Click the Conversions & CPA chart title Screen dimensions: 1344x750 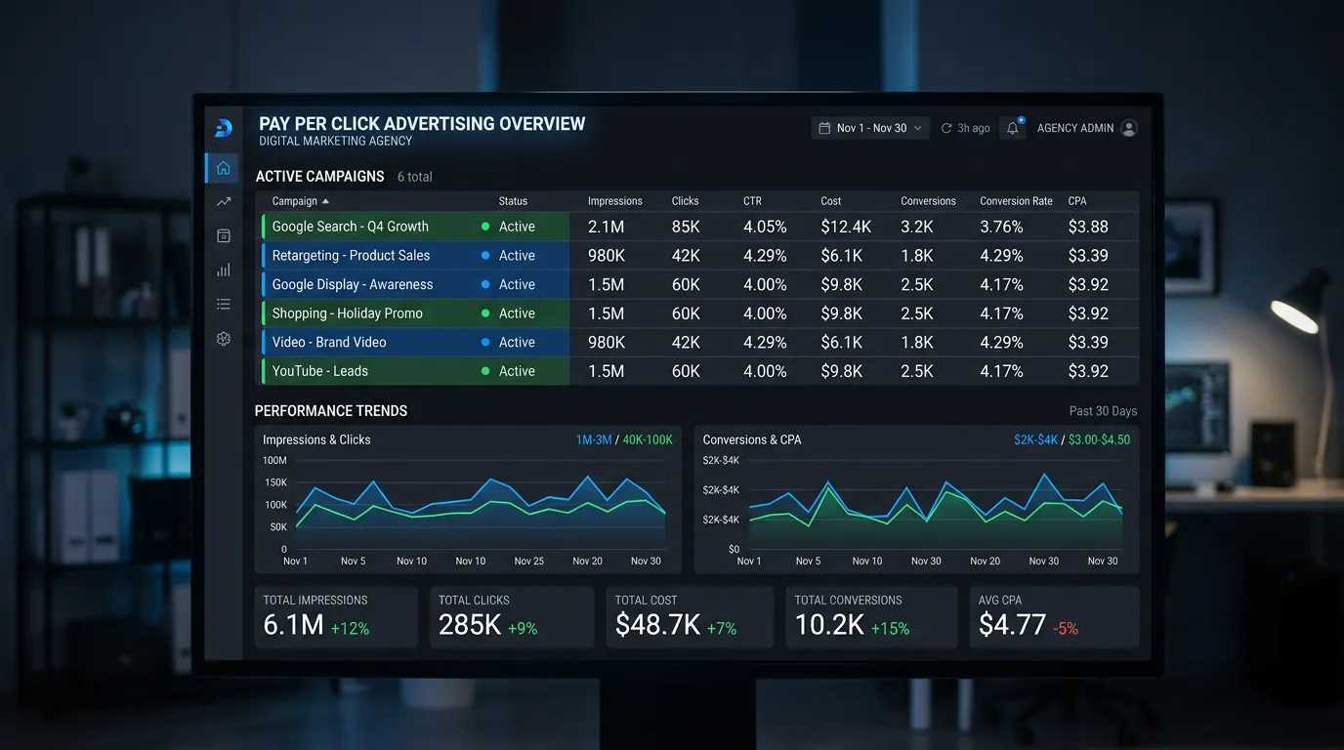pos(752,439)
